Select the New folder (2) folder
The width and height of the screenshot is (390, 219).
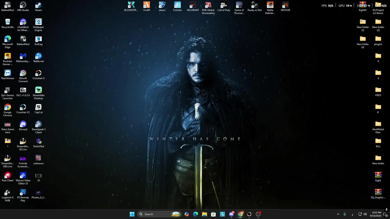pyautogui.click(x=378, y=25)
